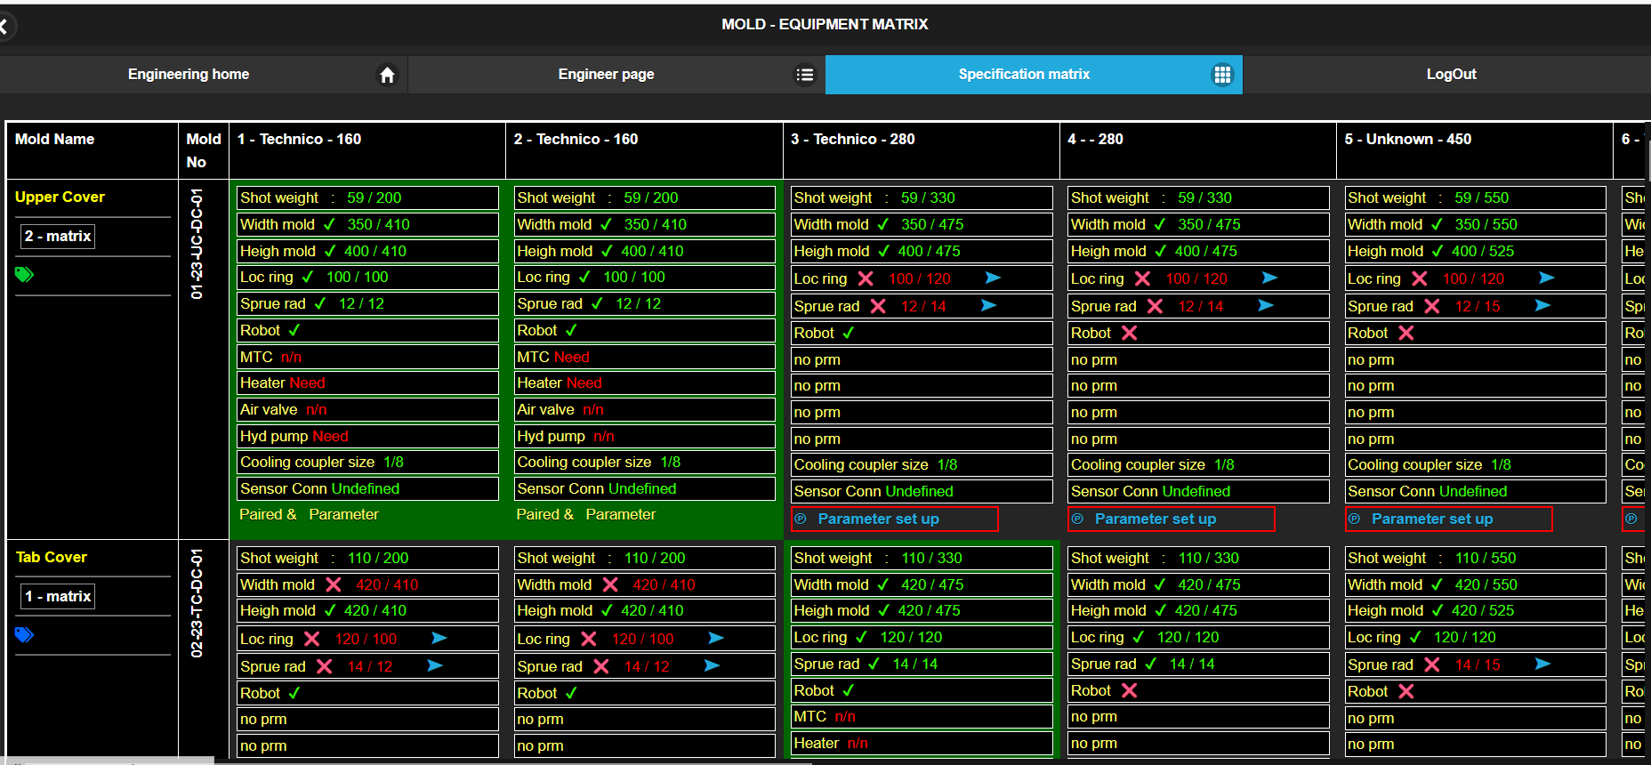Click 'Shot weight 110 / 330' in Tab Cover machine 4

pos(1198,558)
